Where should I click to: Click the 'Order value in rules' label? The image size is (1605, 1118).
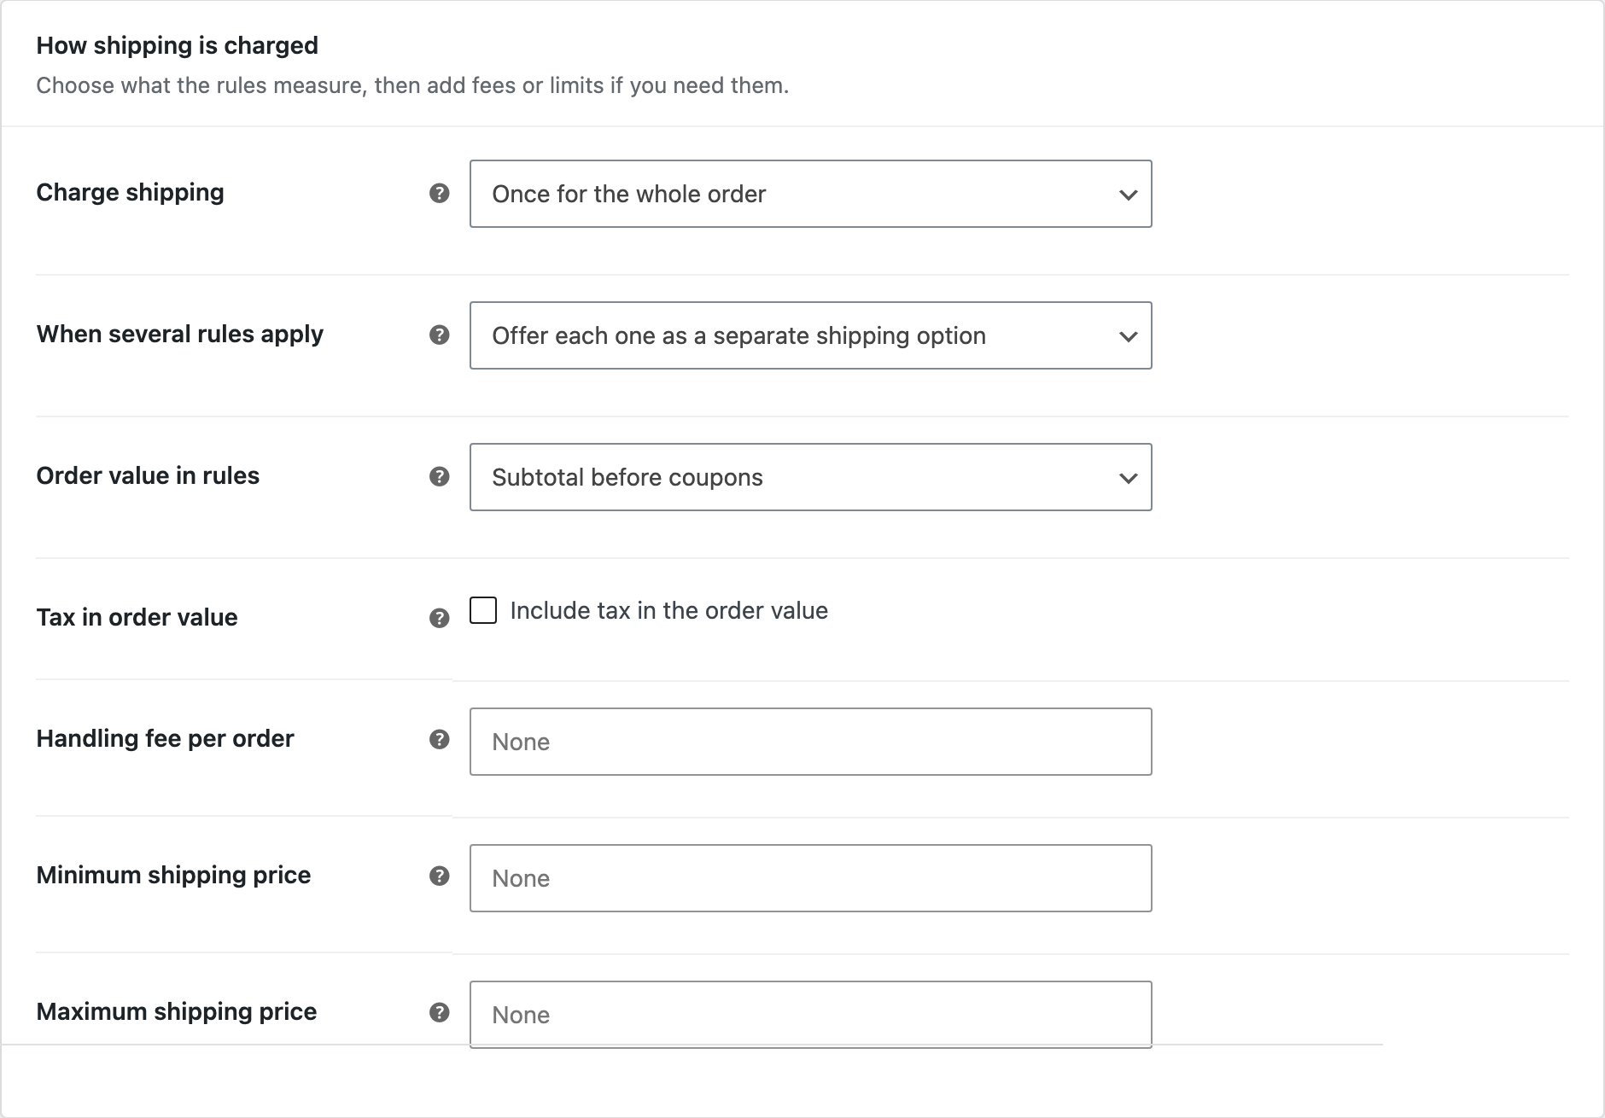pos(148,475)
